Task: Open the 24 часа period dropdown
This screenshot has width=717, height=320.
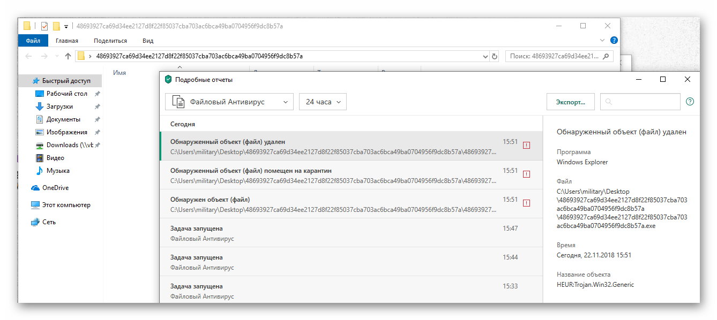Action: tap(323, 102)
